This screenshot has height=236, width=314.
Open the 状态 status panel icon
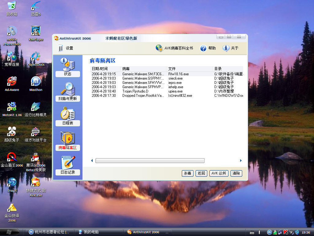tap(67, 65)
